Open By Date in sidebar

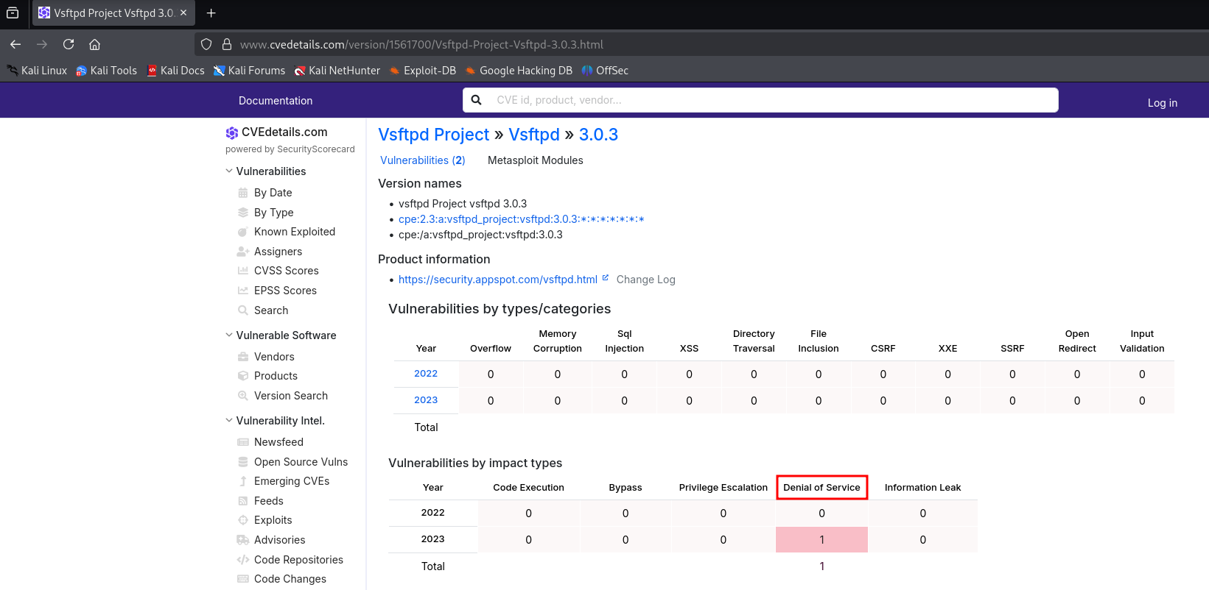click(273, 193)
